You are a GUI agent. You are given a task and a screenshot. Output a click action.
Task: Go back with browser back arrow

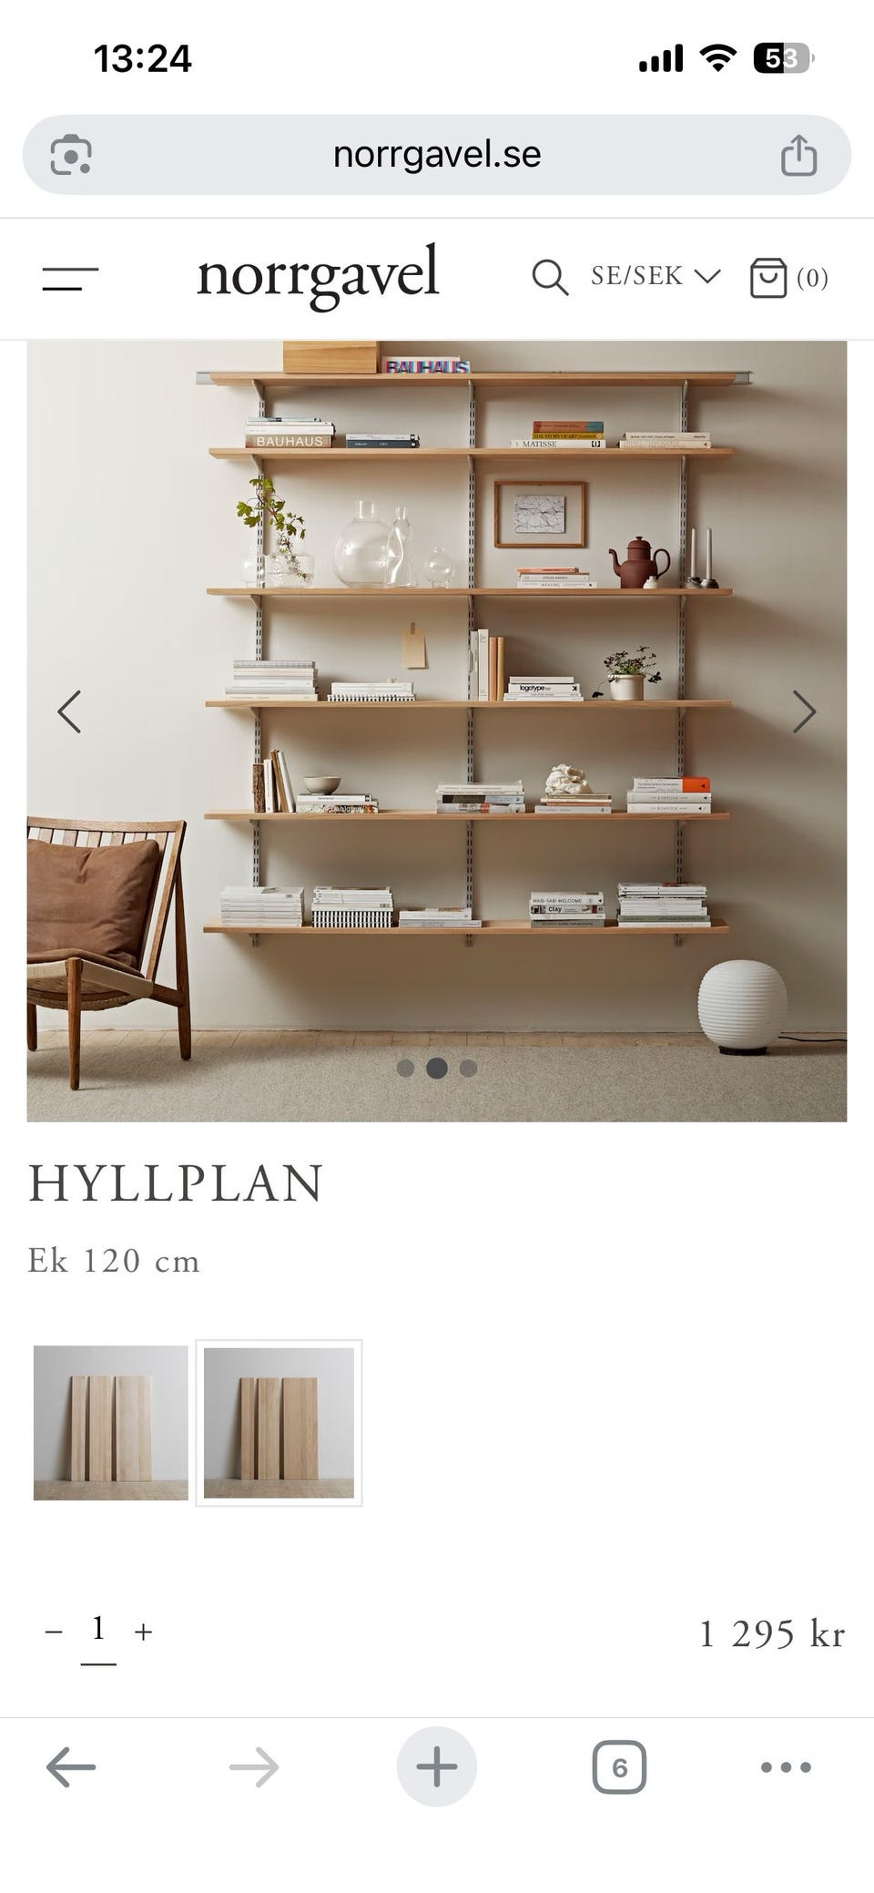pyautogui.click(x=71, y=1768)
